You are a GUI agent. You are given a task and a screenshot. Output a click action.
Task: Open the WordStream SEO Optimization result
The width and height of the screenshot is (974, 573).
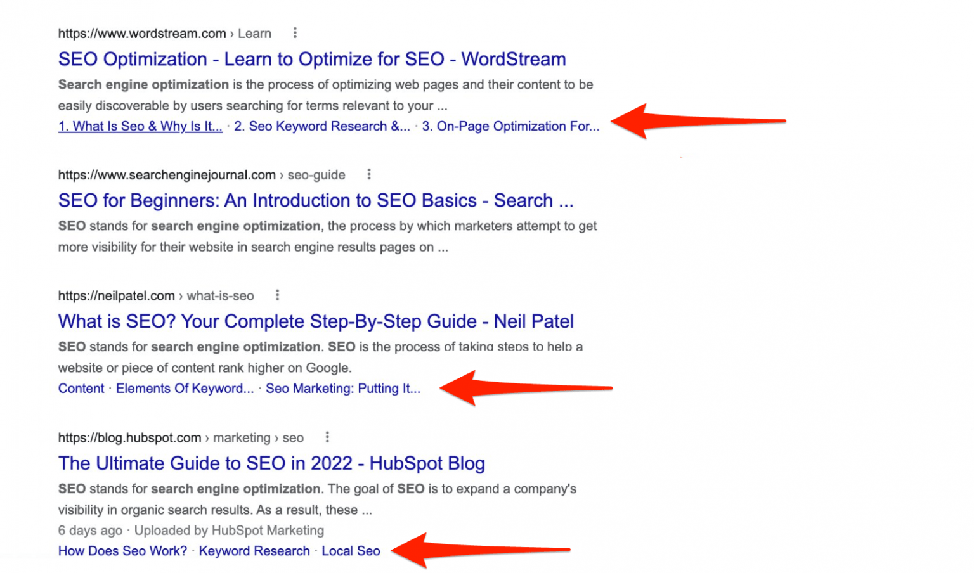pyautogui.click(x=311, y=59)
